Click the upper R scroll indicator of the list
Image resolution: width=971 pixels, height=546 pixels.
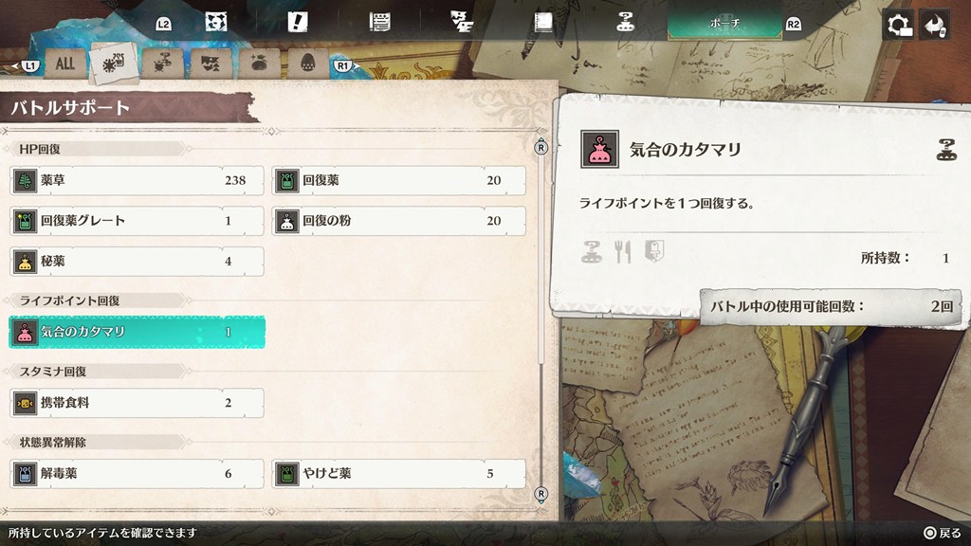coord(540,147)
